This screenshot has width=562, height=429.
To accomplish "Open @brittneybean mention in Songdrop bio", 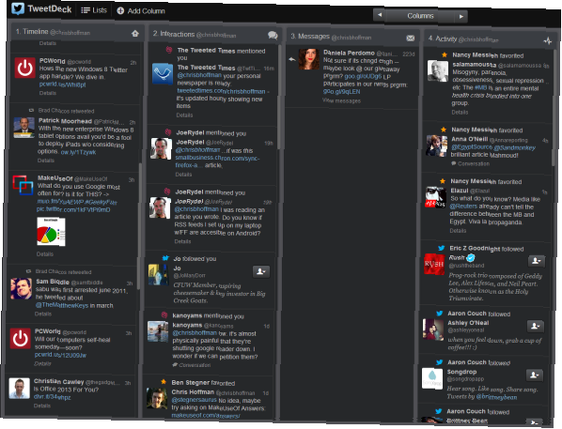I will pyautogui.click(x=497, y=397).
